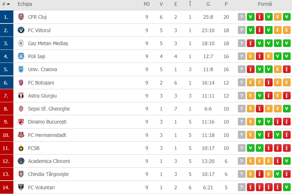
Task: Click the Poli Iași team badge
Action: [x=21, y=56]
